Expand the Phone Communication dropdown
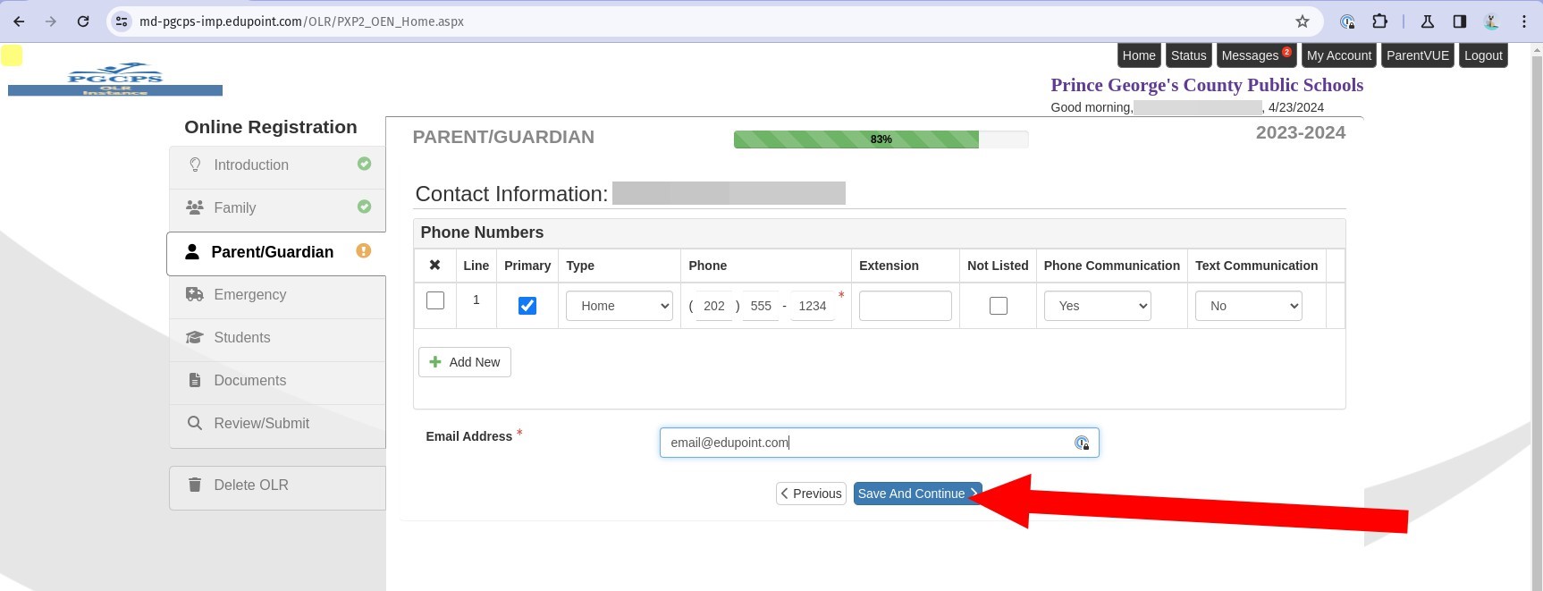 click(x=1097, y=306)
